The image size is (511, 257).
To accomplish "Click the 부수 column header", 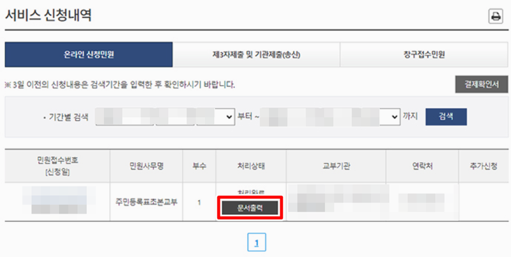I will (x=199, y=166).
